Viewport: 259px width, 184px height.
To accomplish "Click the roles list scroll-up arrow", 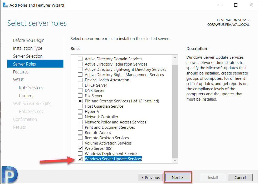I will pyautogui.click(x=175, y=58).
